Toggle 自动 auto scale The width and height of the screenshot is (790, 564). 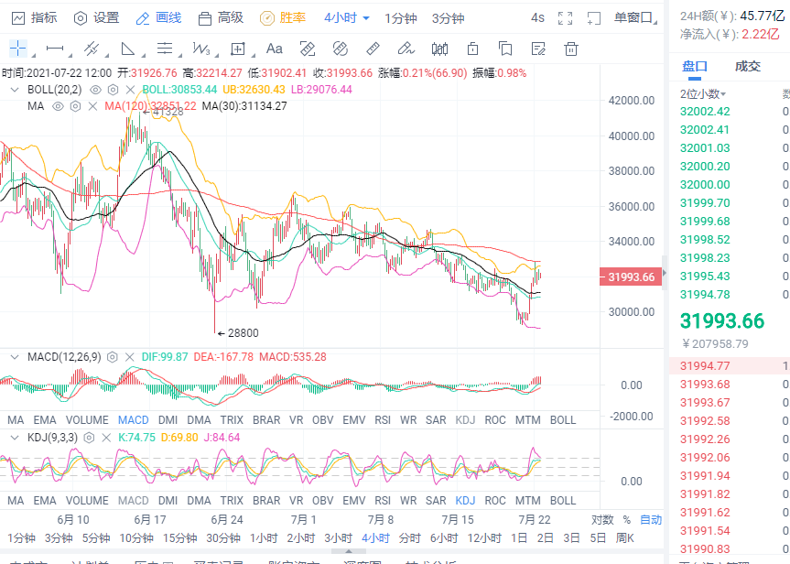651,520
